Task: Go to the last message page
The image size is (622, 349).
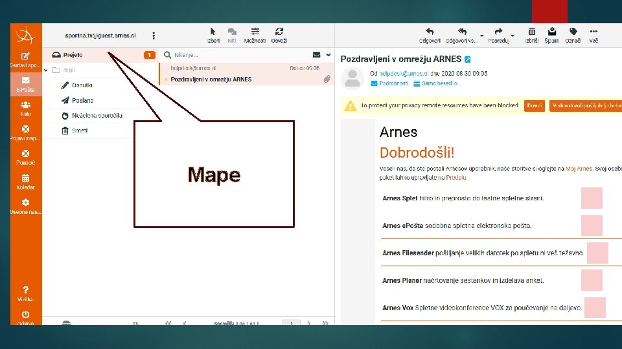Action: tap(325, 323)
